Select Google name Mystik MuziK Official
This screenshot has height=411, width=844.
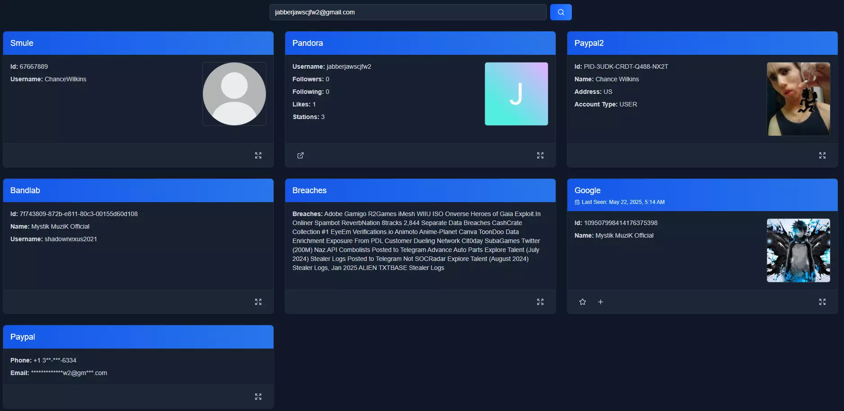point(624,235)
